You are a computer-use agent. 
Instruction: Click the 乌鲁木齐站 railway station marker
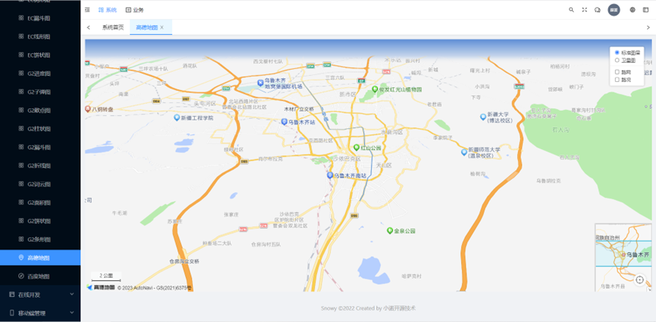284,121
